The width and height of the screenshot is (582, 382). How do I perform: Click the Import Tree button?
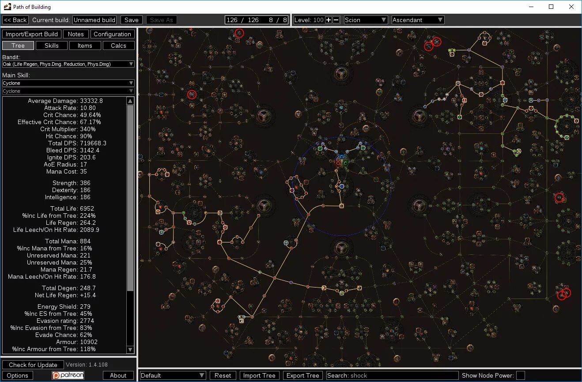(259, 375)
